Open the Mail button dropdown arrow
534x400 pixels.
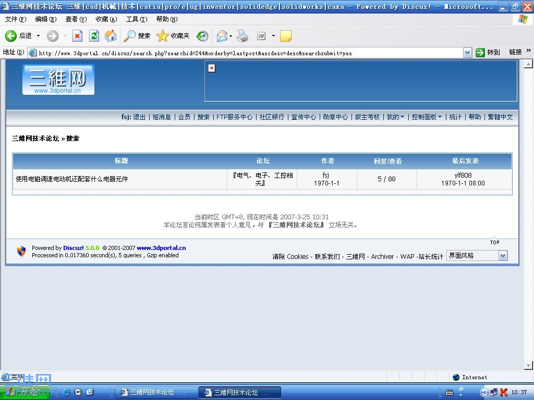[x=231, y=36]
